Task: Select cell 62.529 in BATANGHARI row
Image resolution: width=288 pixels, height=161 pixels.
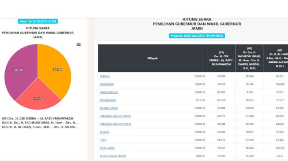Action: pyautogui.click(x=221, y=100)
